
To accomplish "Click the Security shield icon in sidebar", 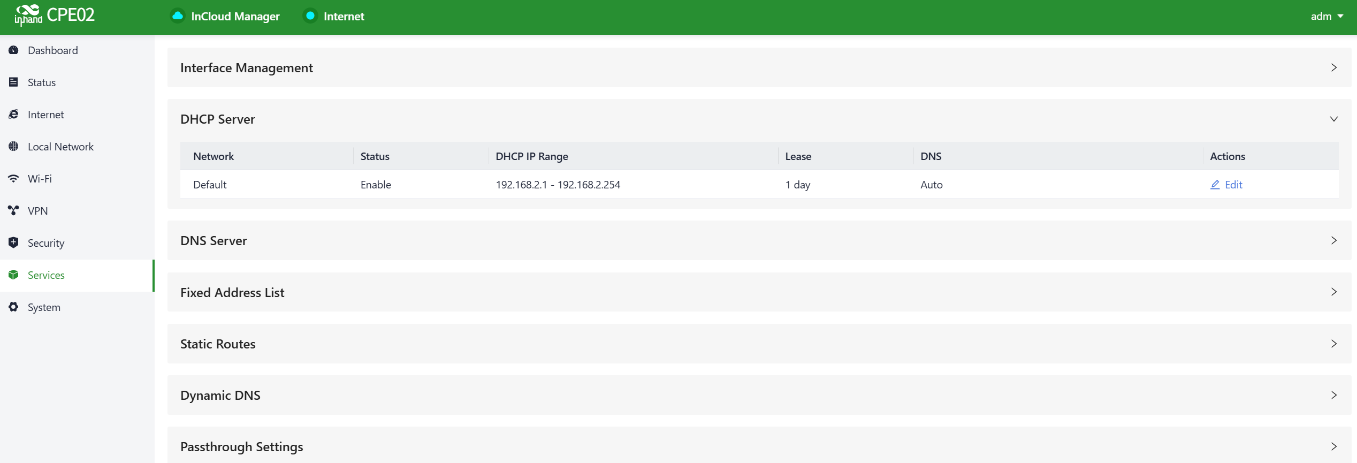I will [x=14, y=243].
